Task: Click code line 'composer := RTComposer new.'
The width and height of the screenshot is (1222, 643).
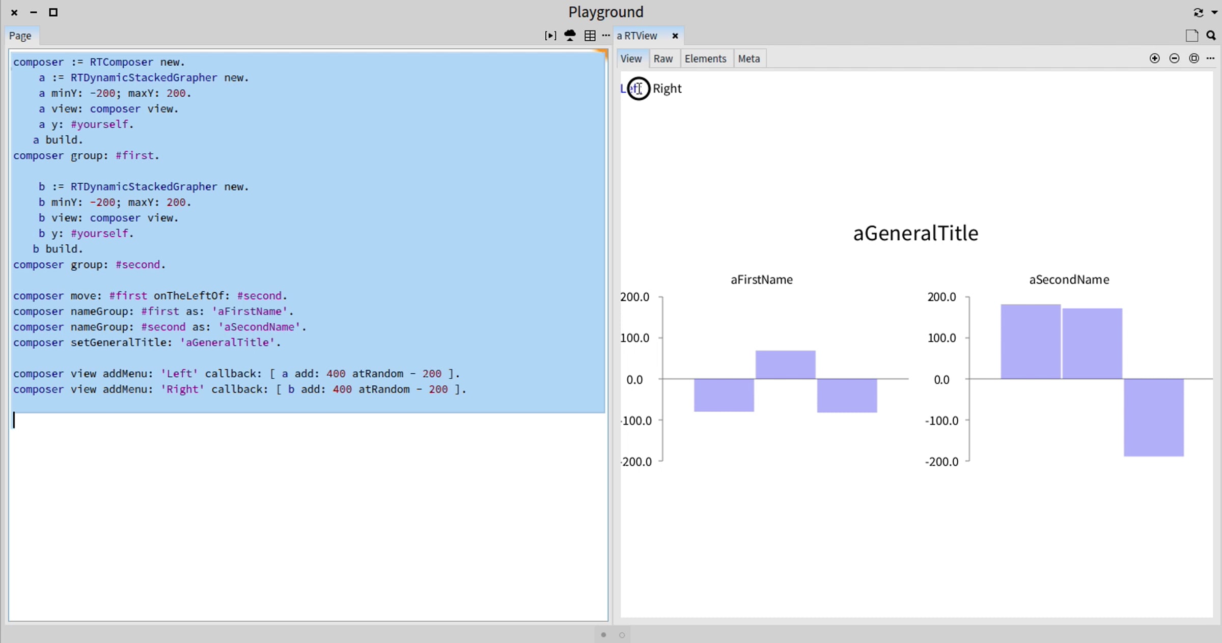Action: pos(99,62)
